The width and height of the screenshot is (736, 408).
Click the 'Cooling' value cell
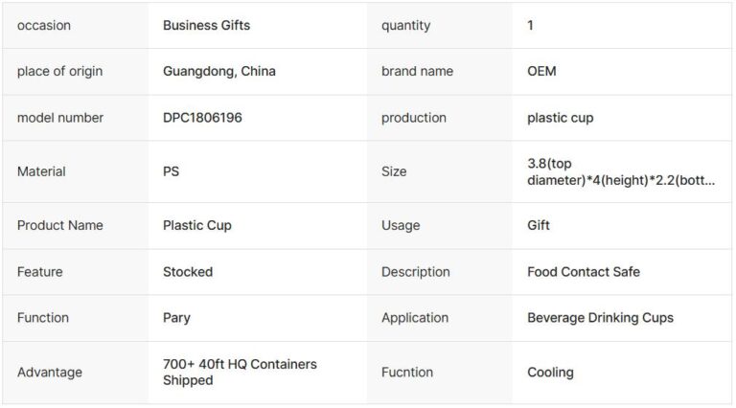550,373
